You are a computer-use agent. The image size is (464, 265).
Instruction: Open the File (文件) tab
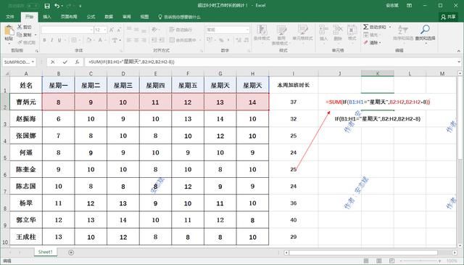(x=10, y=17)
